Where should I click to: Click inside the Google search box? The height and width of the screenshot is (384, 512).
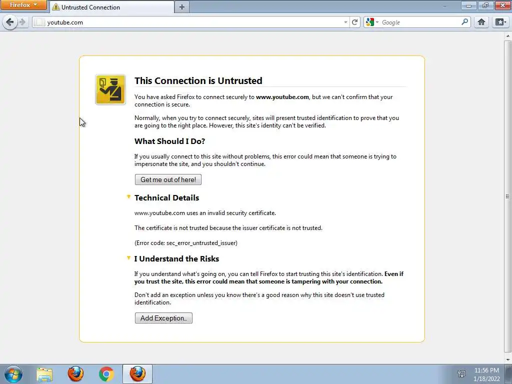click(x=420, y=22)
